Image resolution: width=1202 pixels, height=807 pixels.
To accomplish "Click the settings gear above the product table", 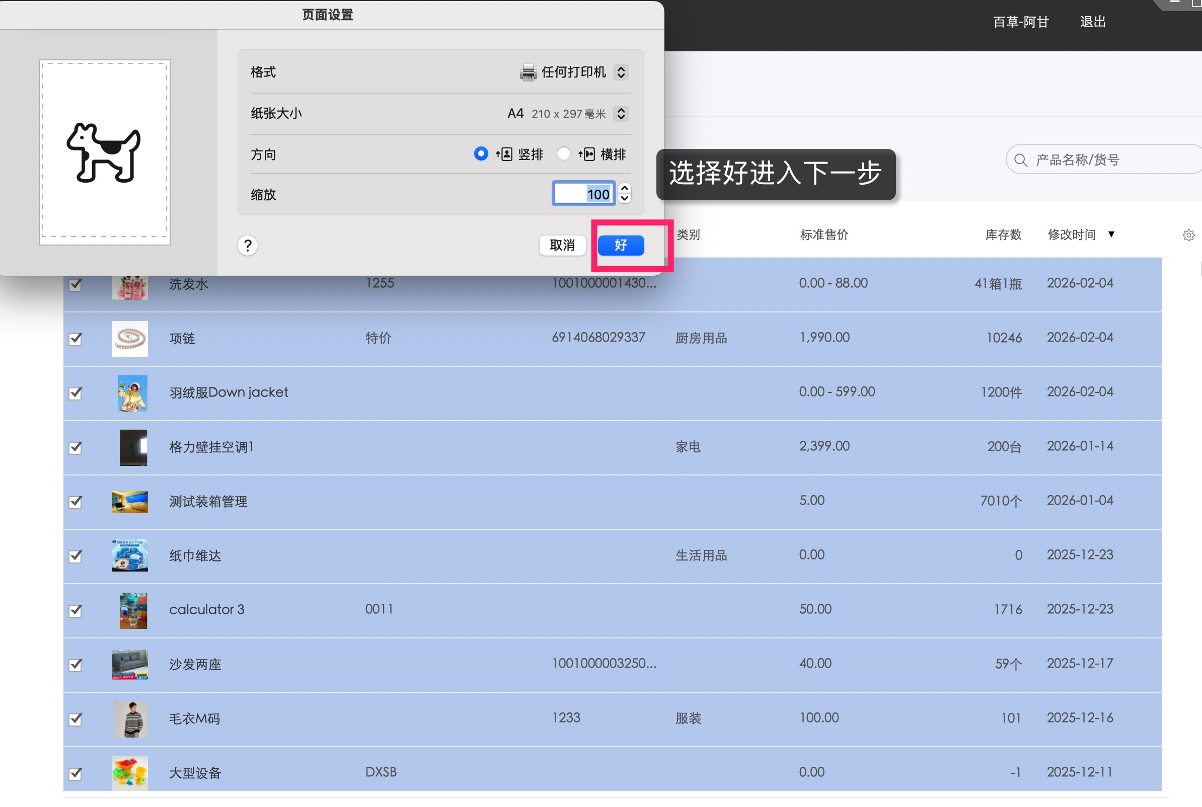I will click(x=1188, y=234).
